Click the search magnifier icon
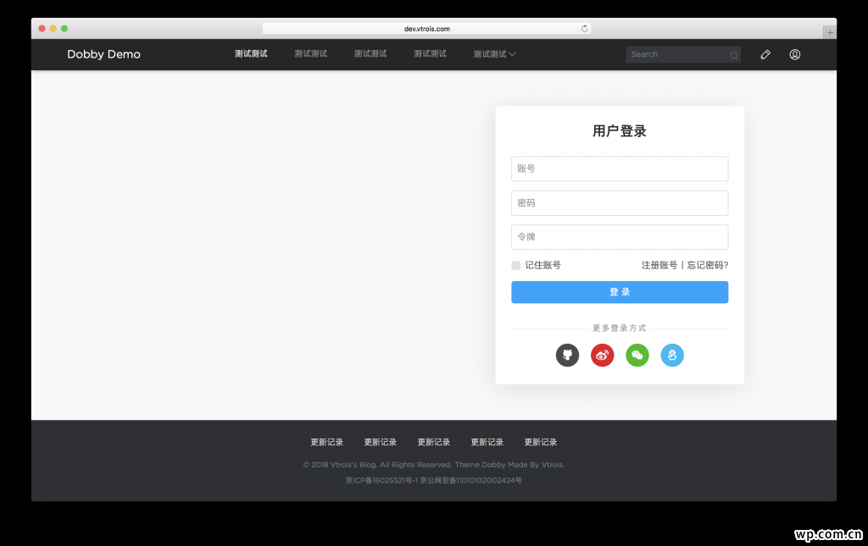The height and width of the screenshot is (546, 868). (x=733, y=55)
